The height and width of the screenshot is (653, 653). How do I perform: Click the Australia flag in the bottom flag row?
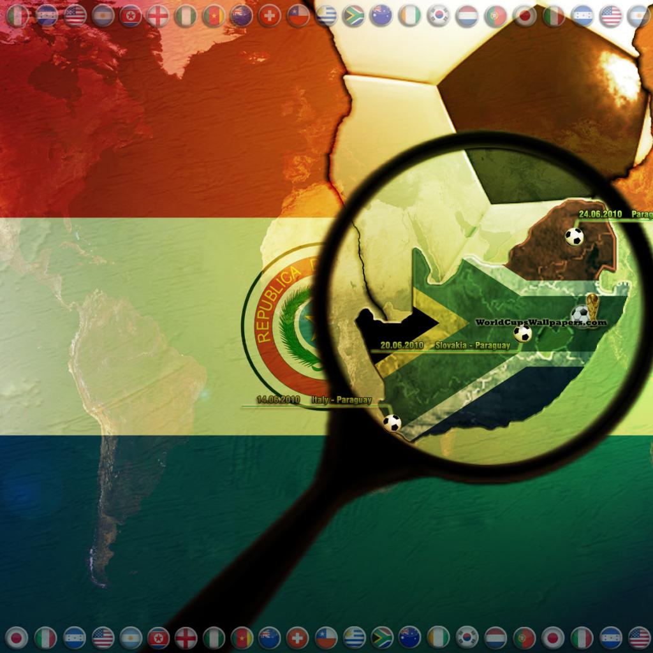409,637
